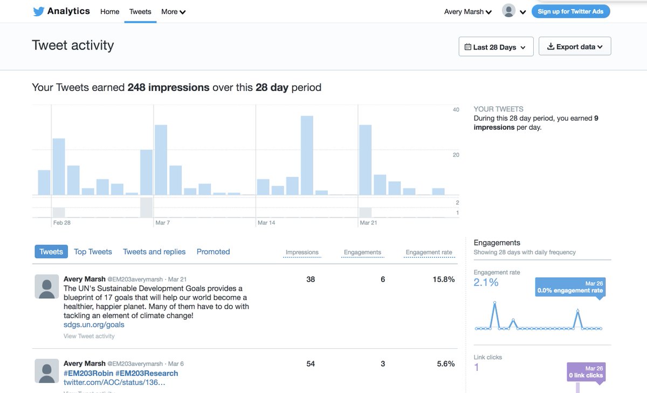Open the Export data dropdown

575,47
